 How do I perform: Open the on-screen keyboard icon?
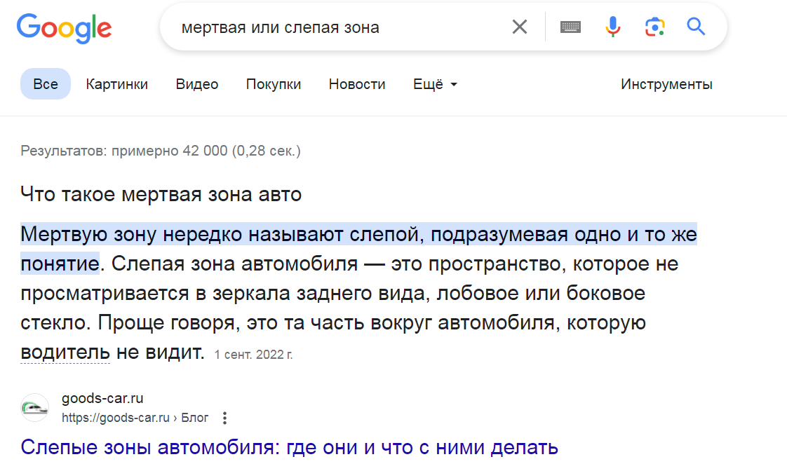(x=570, y=27)
